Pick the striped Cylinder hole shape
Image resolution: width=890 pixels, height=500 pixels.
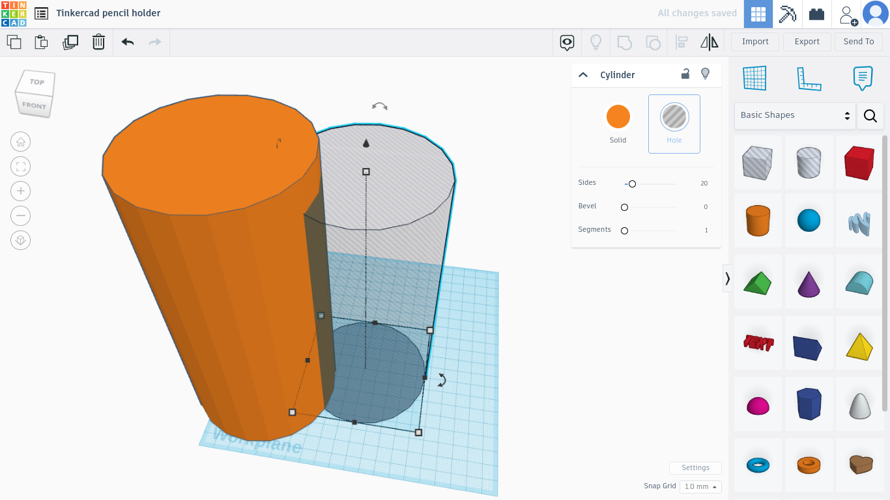[809, 162]
